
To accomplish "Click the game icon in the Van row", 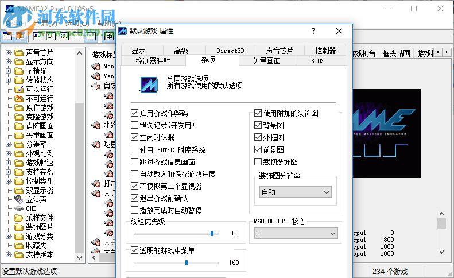I will [x=96, y=76].
